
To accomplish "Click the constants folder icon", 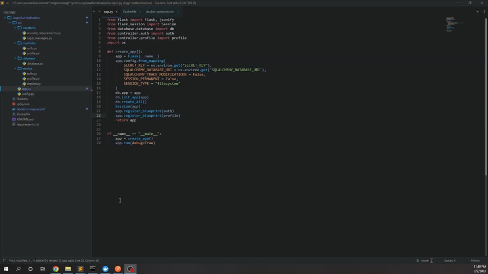I will point(20,28).
